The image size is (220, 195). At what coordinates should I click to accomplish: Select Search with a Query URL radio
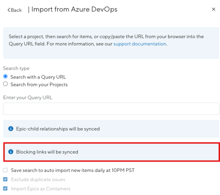(x=6, y=76)
